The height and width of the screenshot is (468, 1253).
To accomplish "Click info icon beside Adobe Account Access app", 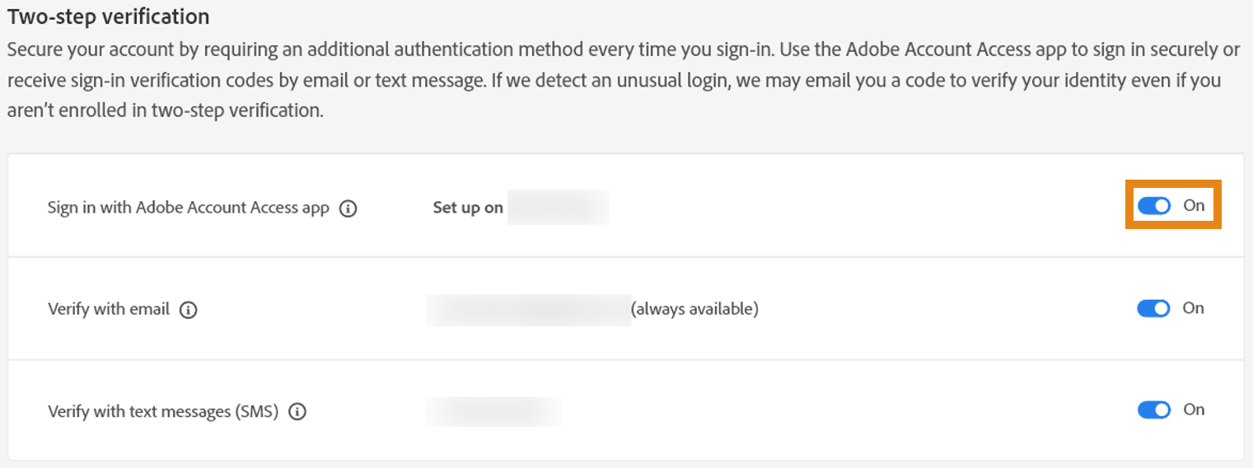I will point(348,208).
